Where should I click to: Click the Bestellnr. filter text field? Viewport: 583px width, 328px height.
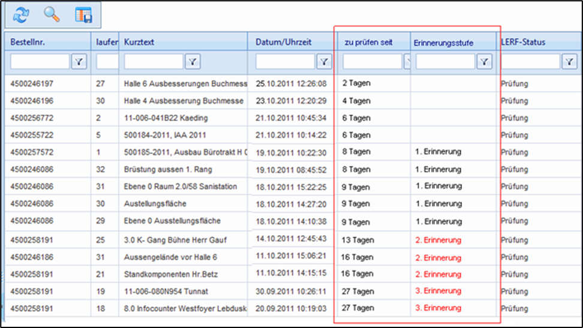tap(40, 61)
